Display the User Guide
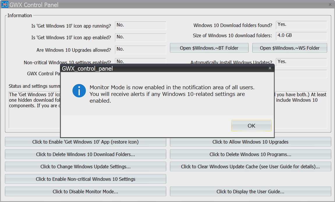This screenshot has width=335, height=202. [x=250, y=191]
